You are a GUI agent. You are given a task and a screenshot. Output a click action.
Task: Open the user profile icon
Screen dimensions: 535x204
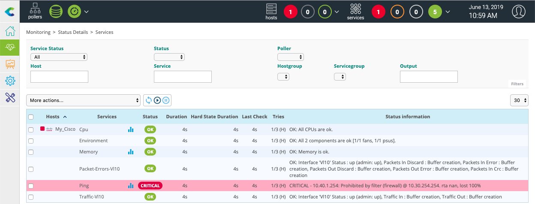point(519,12)
